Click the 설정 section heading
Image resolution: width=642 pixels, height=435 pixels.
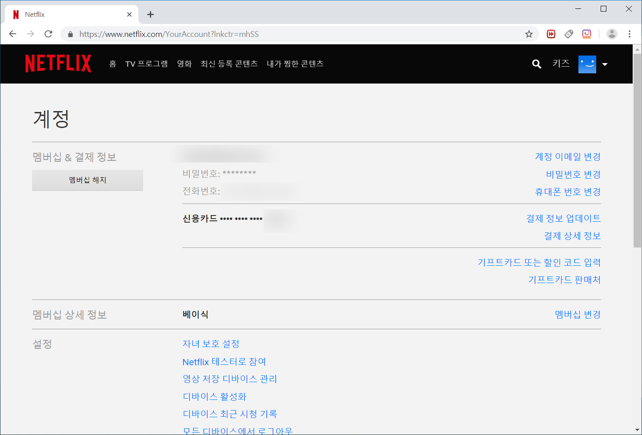click(x=42, y=344)
